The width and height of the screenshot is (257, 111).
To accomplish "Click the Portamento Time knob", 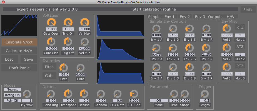I will click(174, 94).
